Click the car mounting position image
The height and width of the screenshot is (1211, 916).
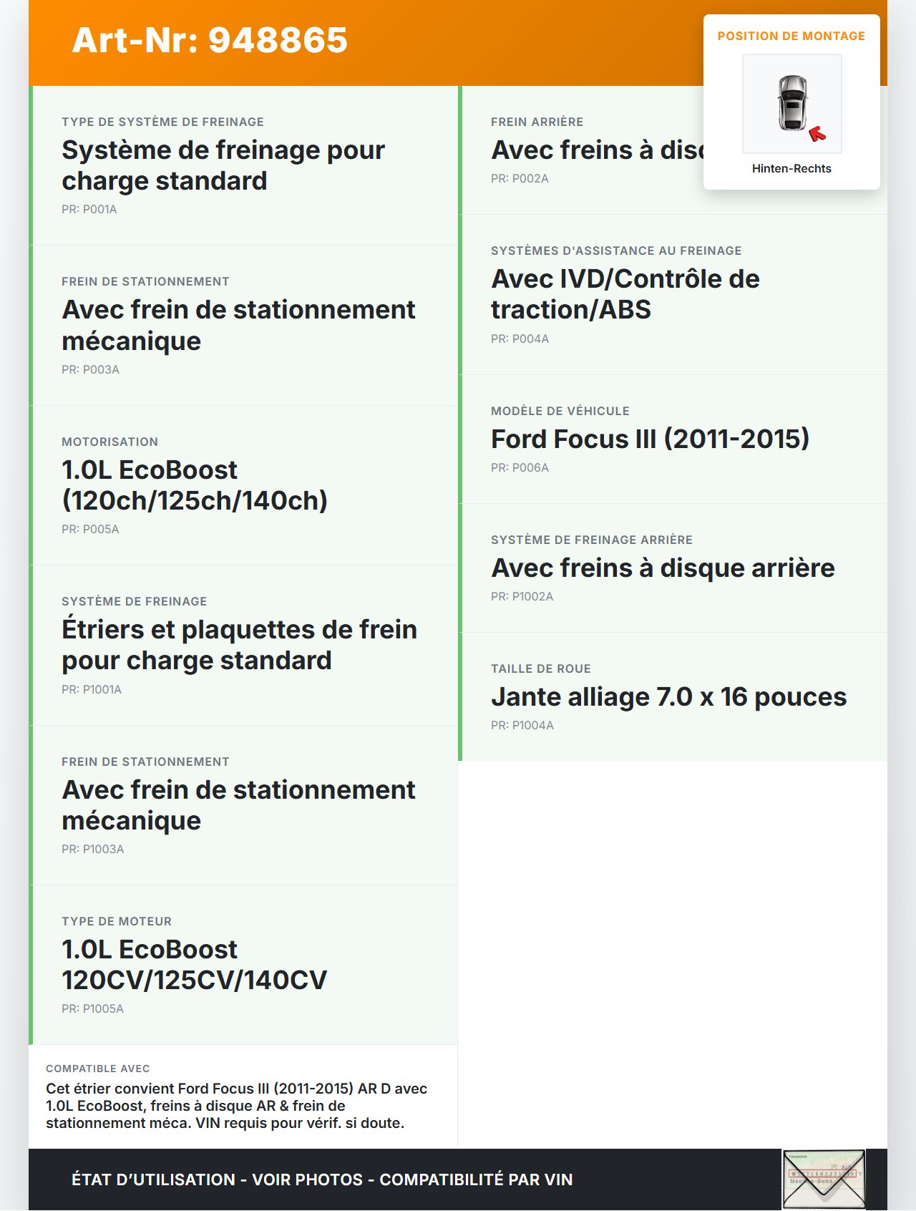coord(791,103)
